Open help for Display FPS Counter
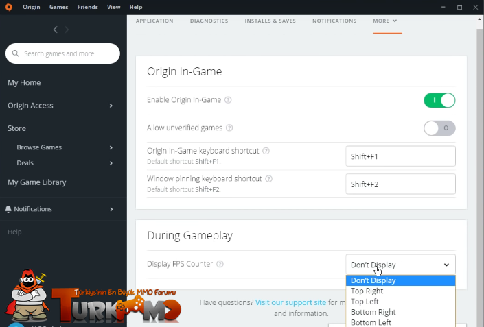This screenshot has width=484, height=327. [220, 264]
